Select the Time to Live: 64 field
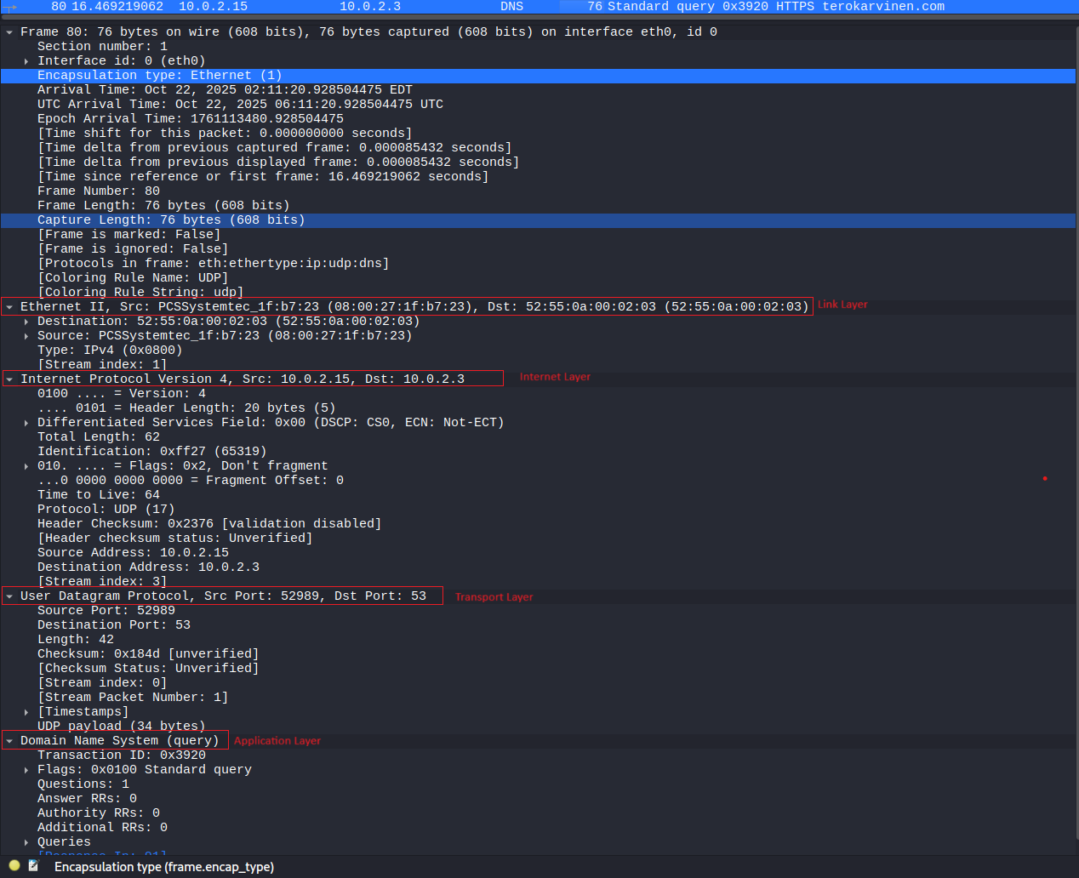This screenshot has height=878, width=1079. pyautogui.click(x=98, y=495)
